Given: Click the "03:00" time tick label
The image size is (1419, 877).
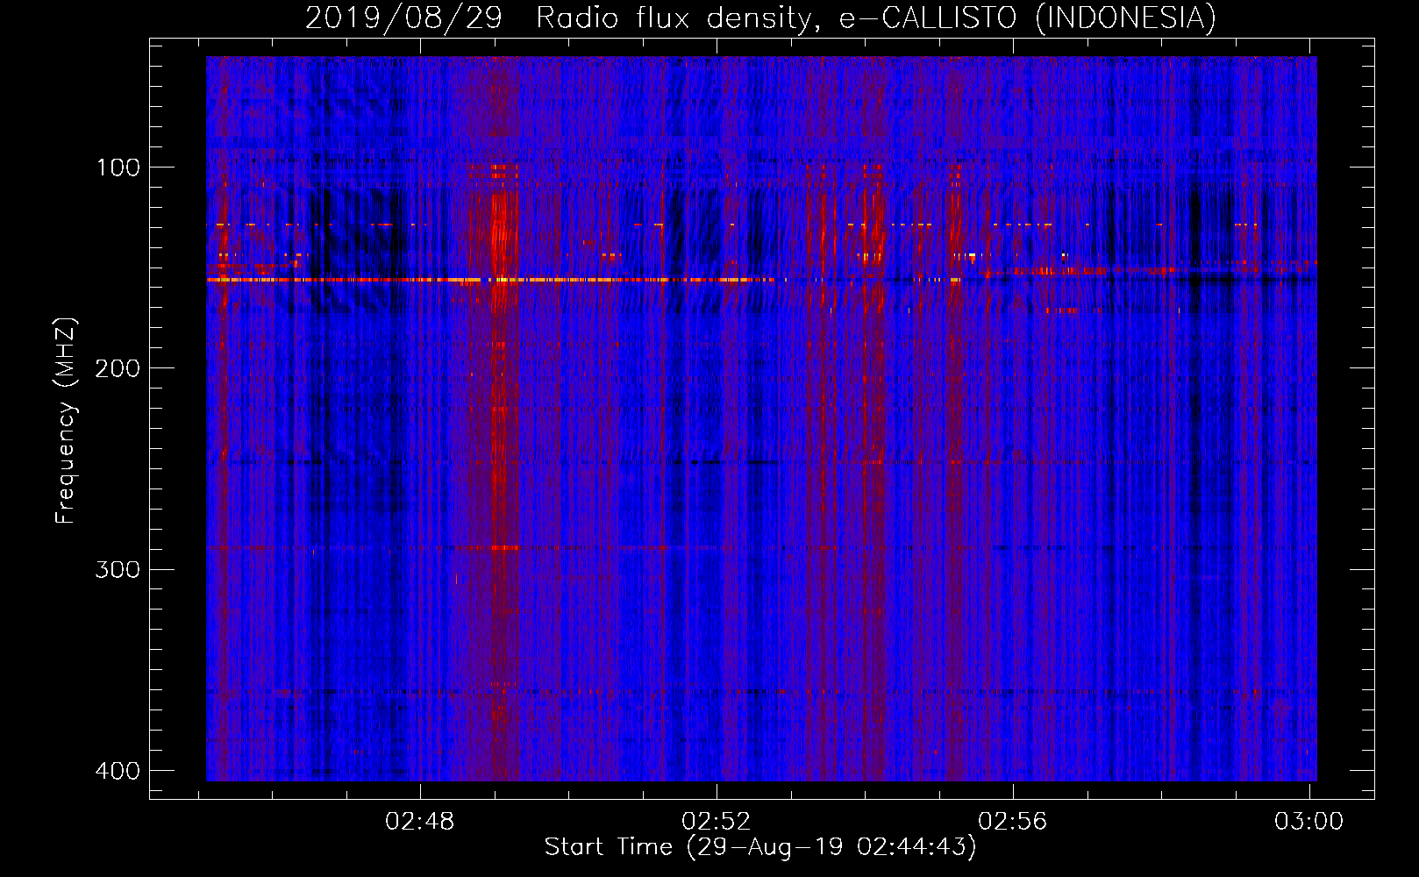Looking at the screenshot, I should click(1309, 822).
